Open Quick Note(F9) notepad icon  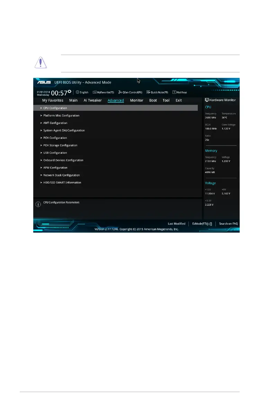click(149, 92)
